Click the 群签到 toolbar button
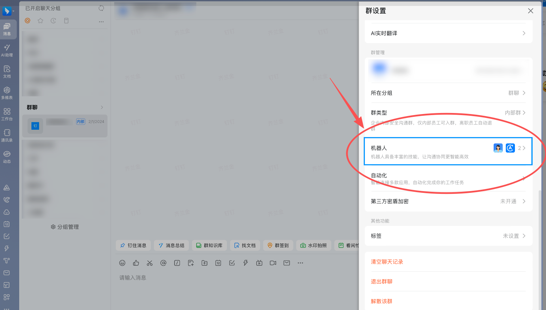Image resolution: width=546 pixels, height=310 pixels. coord(278,245)
